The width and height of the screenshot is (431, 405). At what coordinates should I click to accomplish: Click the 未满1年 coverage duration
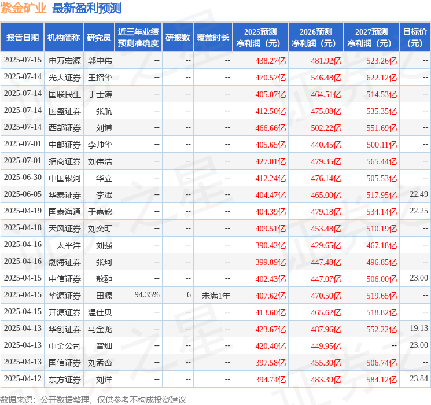click(x=216, y=296)
